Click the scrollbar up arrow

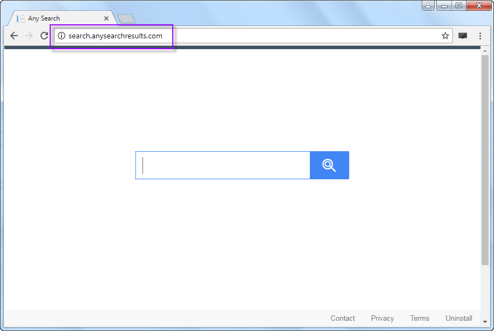point(485,51)
